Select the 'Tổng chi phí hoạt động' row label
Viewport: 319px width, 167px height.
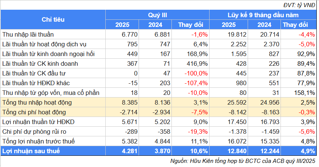click(34, 112)
